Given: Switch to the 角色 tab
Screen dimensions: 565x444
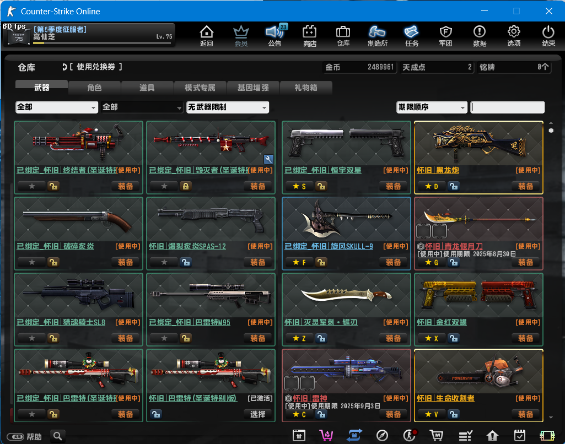Looking at the screenshot, I should (94, 87).
